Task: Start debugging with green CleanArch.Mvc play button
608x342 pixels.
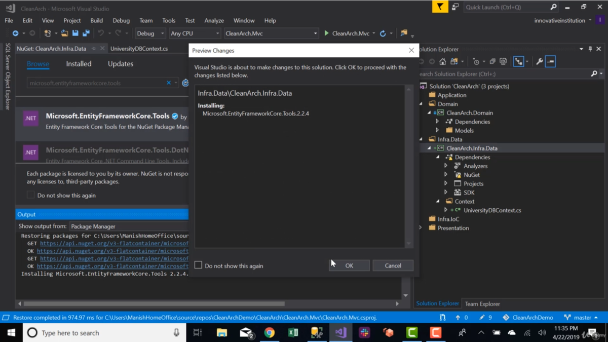Action: [347, 33]
